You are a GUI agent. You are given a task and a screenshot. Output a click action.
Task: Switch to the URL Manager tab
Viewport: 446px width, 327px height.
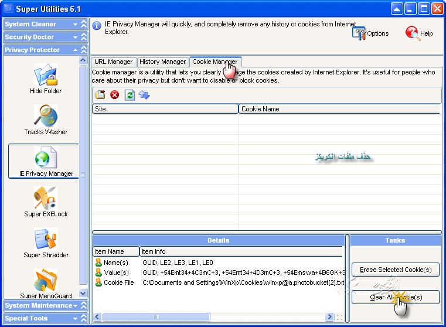pyautogui.click(x=114, y=62)
